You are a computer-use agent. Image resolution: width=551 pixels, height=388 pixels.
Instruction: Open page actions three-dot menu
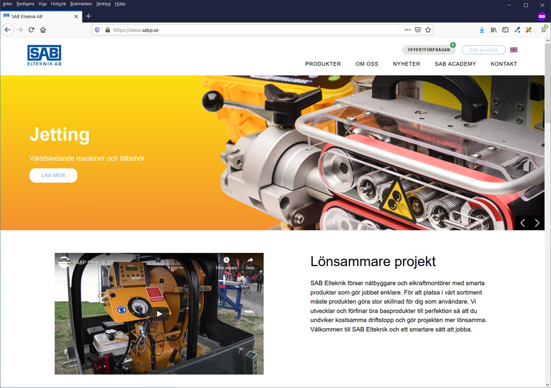pos(407,30)
